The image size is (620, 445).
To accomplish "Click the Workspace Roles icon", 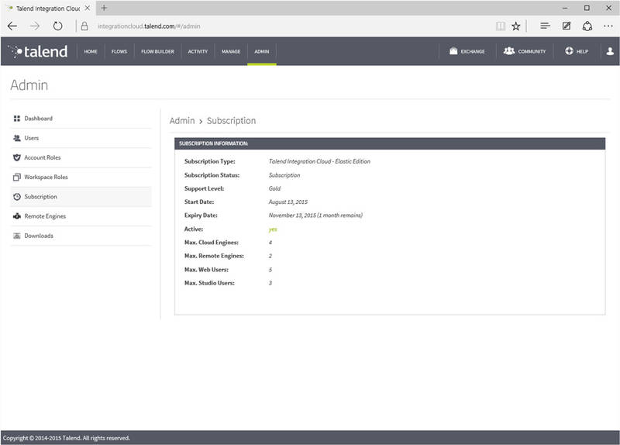I will 16,178.
